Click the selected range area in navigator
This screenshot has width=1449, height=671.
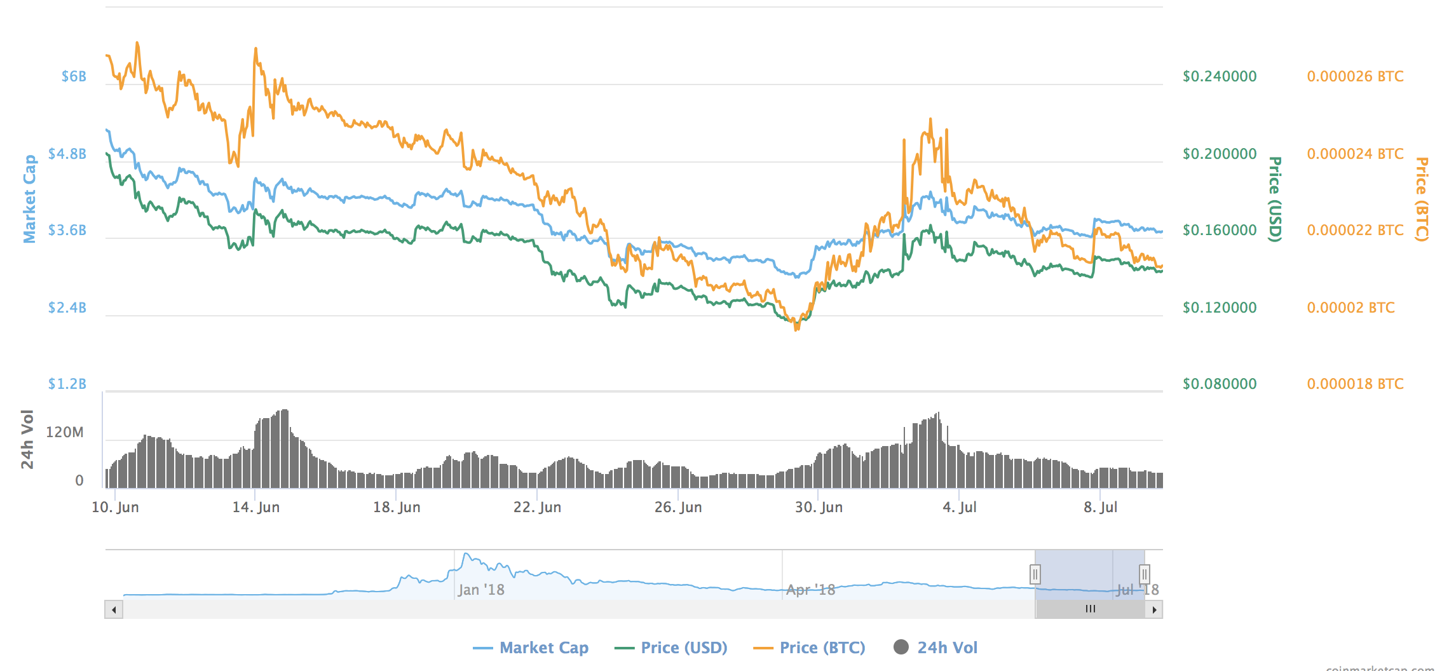tap(1090, 574)
